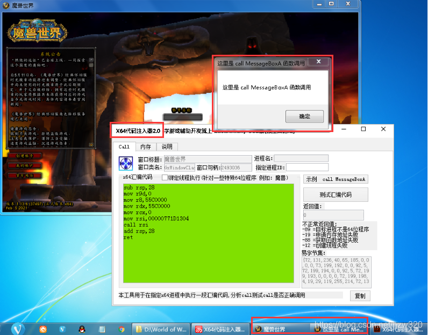Click the 窗口句柄 field showing 2493036

(236, 167)
